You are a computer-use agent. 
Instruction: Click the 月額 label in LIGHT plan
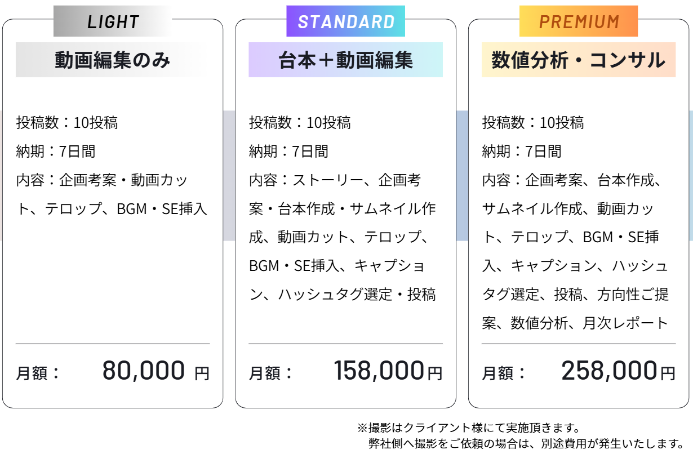tap(38, 373)
